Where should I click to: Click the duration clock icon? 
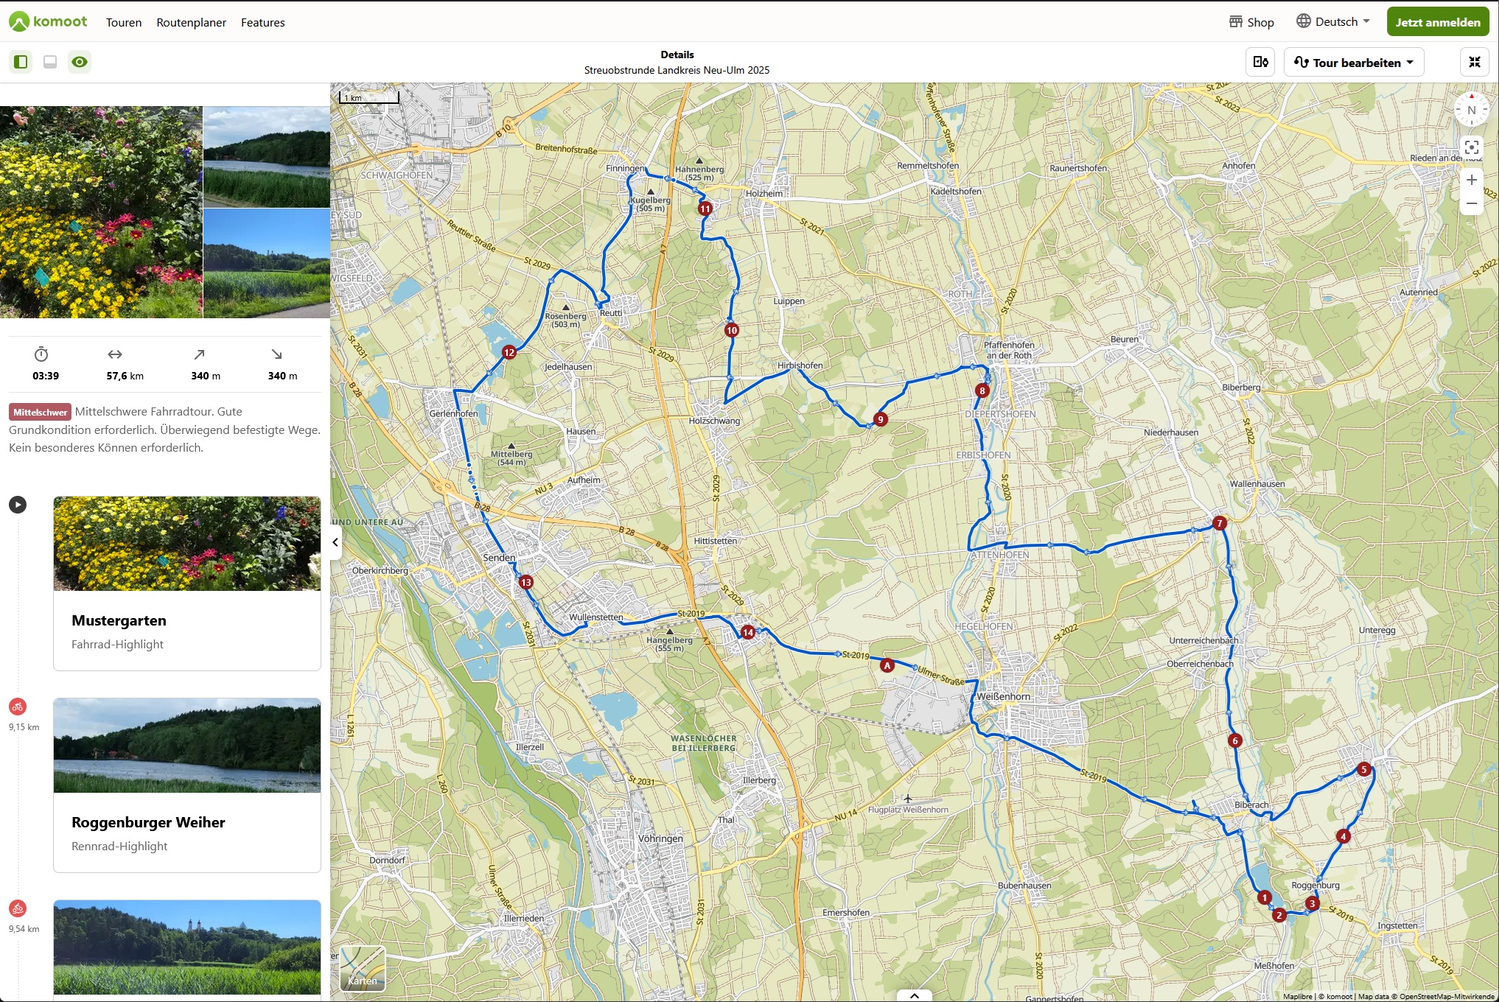(x=41, y=354)
